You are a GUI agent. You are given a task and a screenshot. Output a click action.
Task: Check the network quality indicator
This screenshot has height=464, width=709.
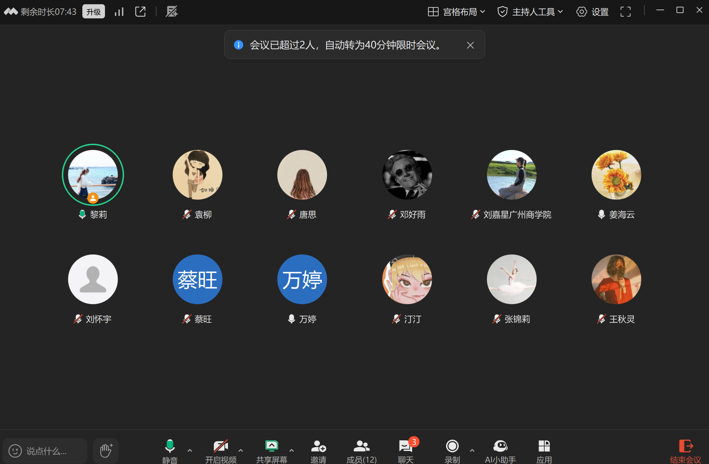[119, 11]
